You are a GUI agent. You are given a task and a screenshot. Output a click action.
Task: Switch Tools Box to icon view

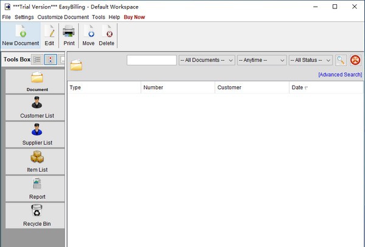pyautogui.click(x=50, y=59)
